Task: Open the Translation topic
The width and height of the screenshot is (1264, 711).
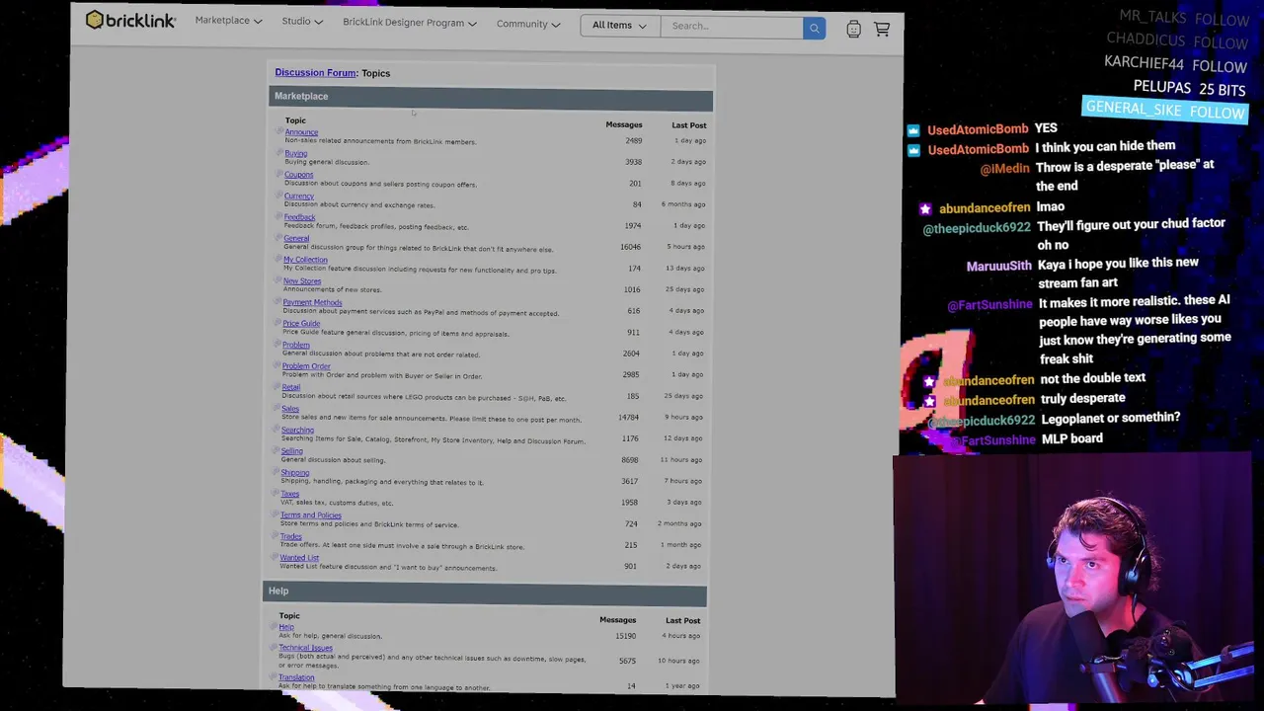Action: 296,677
